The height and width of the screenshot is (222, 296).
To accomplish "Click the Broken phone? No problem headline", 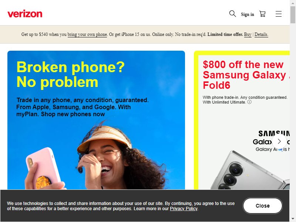I will point(71,75).
